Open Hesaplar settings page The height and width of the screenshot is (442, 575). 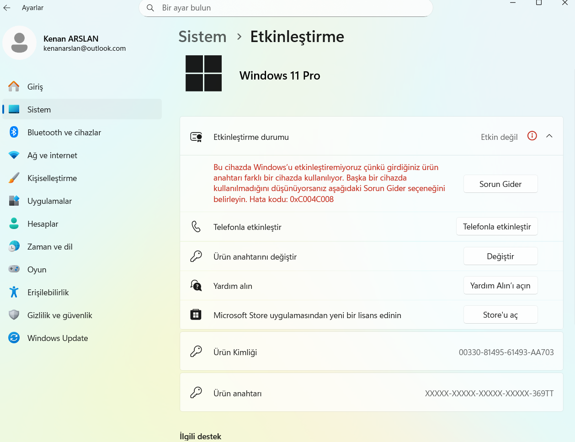click(82, 224)
